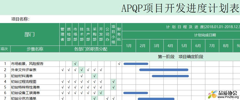Image resolution: width=240 pixels, height=100 pixels.
Task: Select the 部门 header cell
Action: point(30,34)
